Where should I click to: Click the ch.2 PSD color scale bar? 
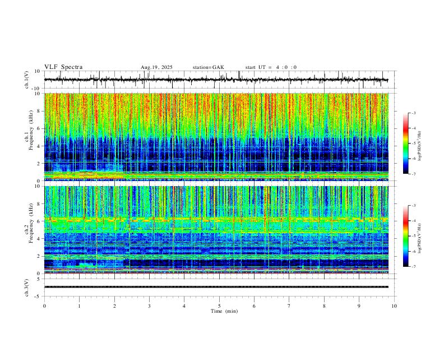point(406,236)
